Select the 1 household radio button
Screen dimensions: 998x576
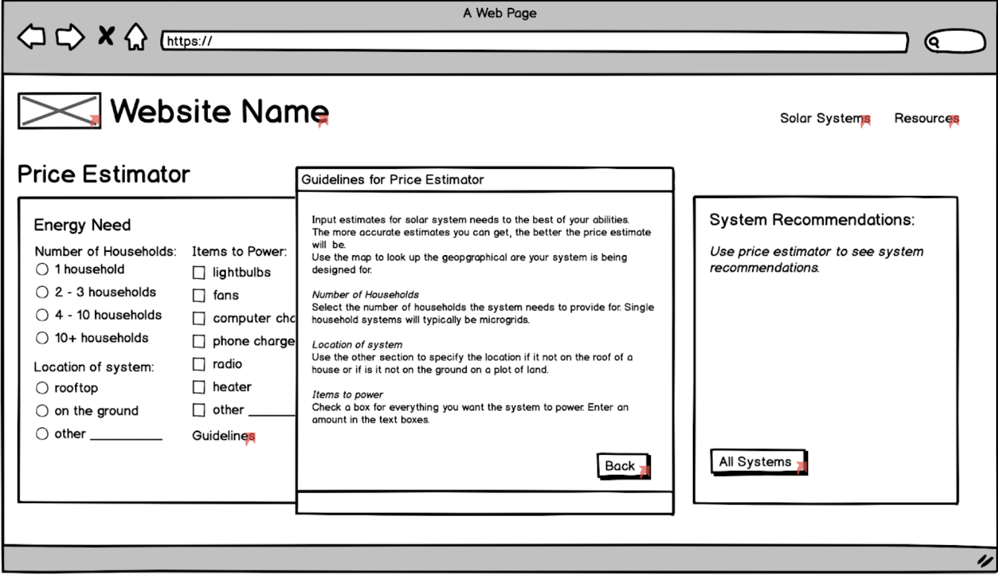click(42, 269)
